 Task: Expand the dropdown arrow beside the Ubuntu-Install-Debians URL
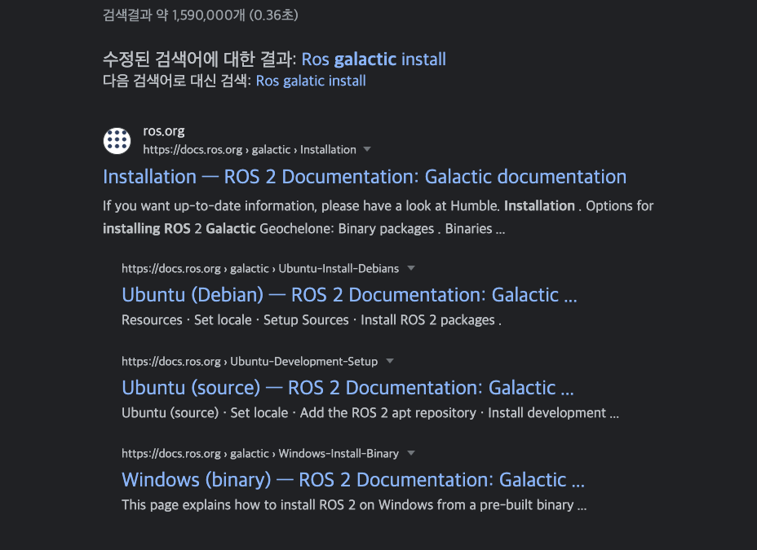coord(411,268)
